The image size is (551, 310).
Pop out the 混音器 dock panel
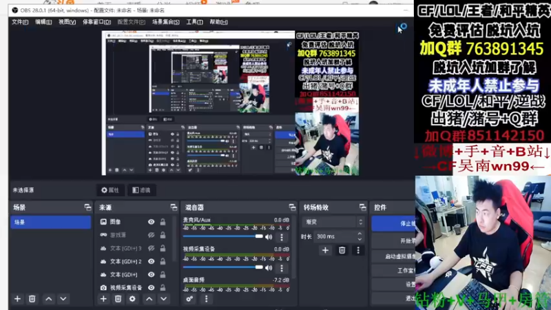pyautogui.click(x=292, y=207)
